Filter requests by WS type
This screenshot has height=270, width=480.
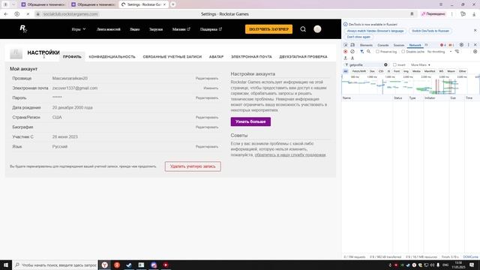coord(441,71)
